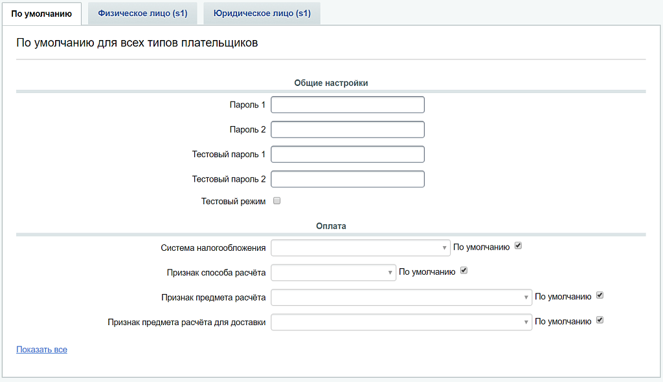Disable 'По умолчанию' for Признак предмета расчёта
This screenshot has height=382, width=663.
(600, 295)
